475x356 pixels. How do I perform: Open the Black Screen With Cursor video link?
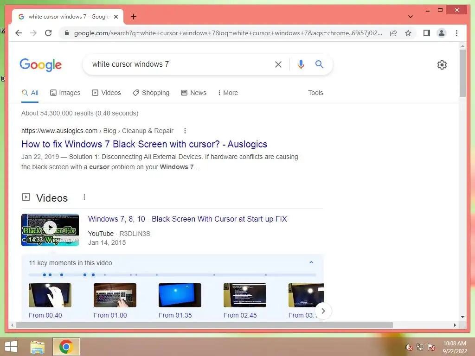click(x=187, y=219)
